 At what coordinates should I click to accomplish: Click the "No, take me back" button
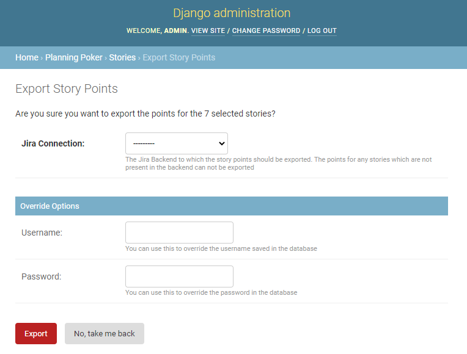[x=105, y=333]
